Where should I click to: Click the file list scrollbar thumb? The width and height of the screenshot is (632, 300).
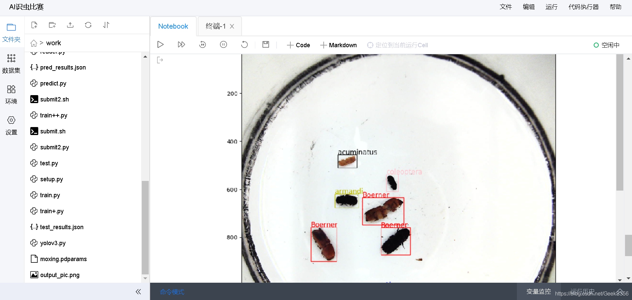[x=145, y=227]
